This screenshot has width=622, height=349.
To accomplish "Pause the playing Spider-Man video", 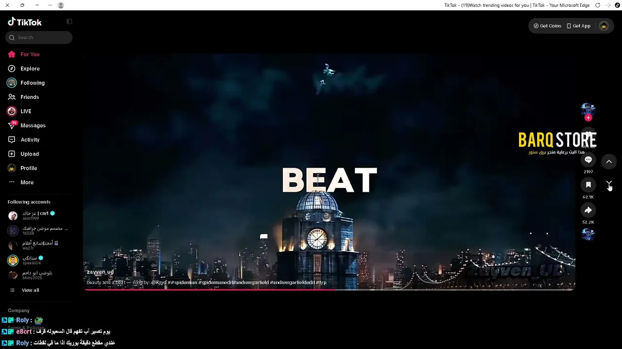I will pos(329,172).
